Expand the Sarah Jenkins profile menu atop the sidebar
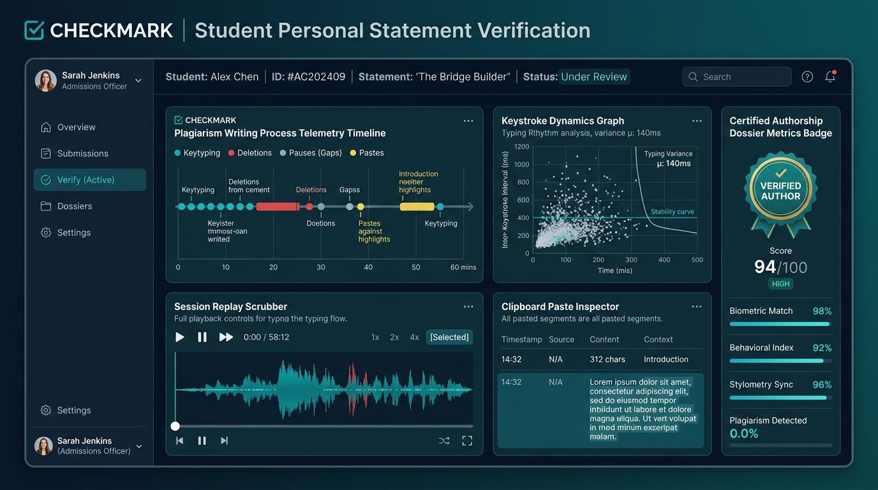 click(138, 80)
